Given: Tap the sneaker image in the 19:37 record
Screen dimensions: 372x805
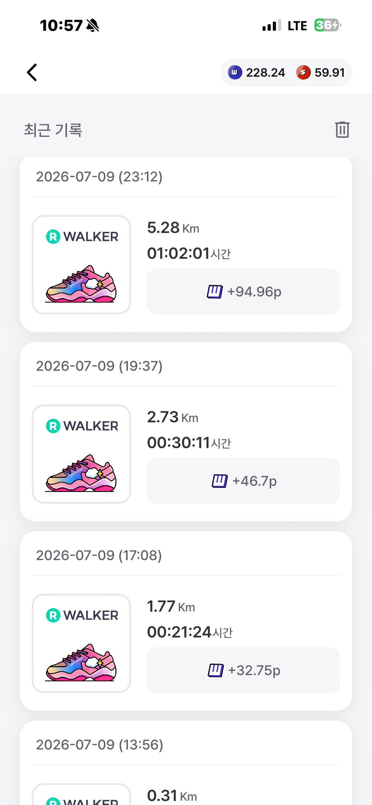Looking at the screenshot, I should [x=81, y=473].
